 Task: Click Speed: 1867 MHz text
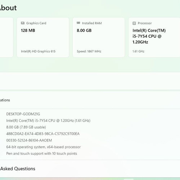coord(89,51)
